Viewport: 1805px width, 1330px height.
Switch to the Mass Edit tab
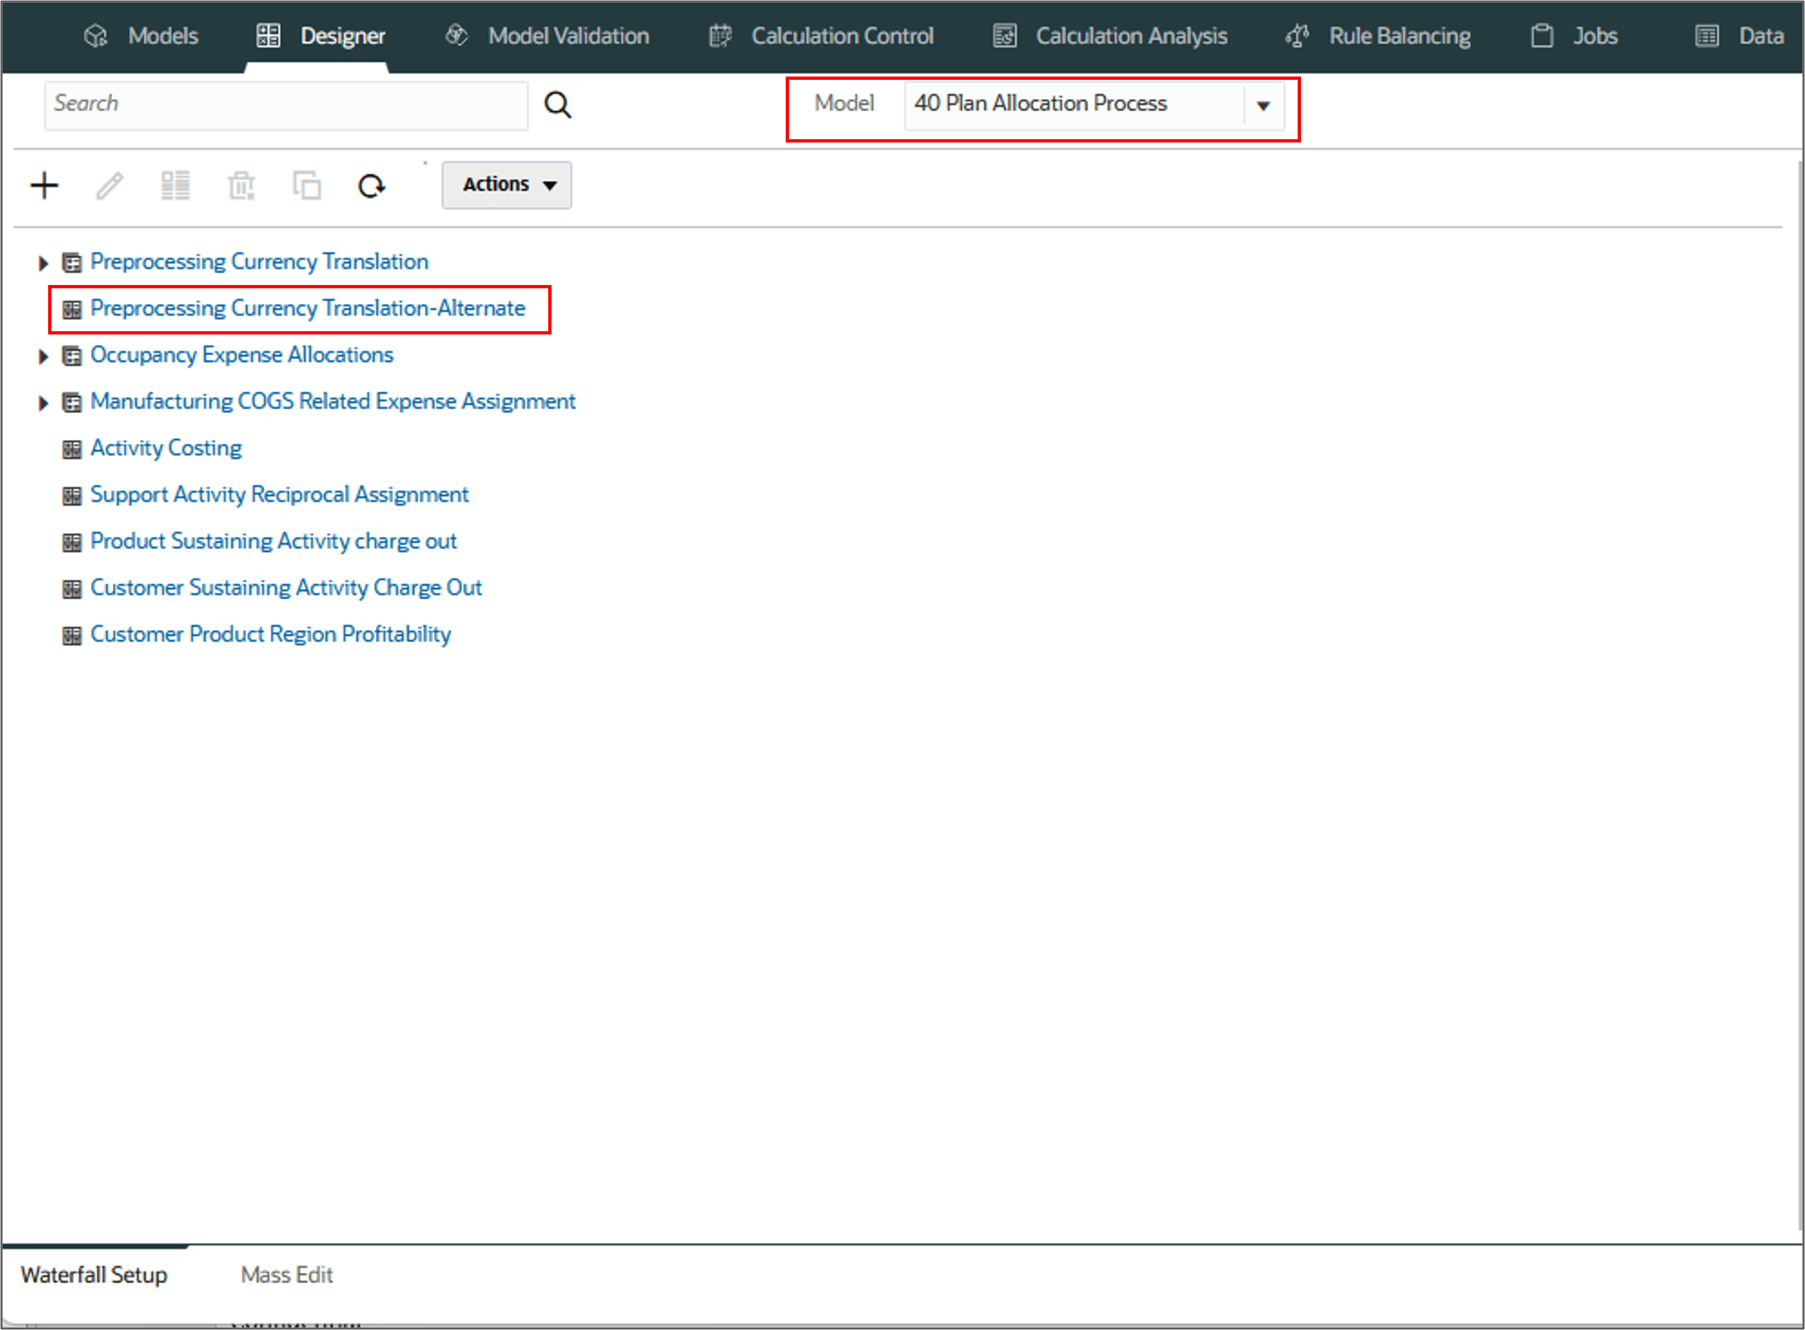(286, 1275)
